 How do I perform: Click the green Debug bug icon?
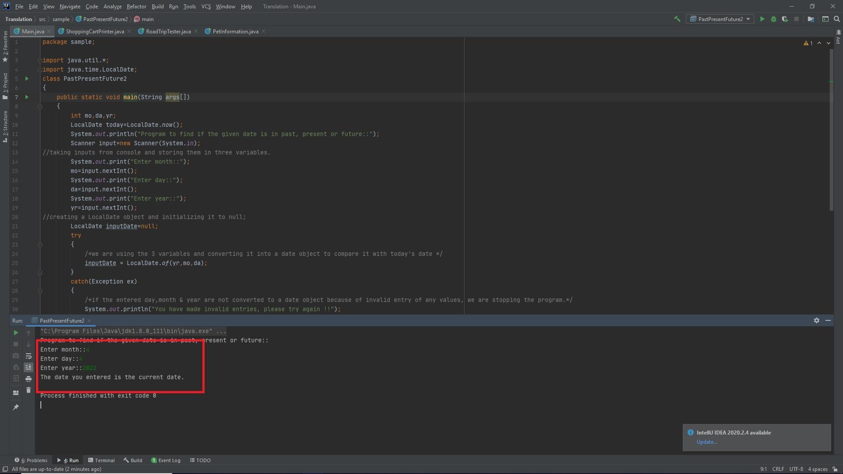(774, 19)
